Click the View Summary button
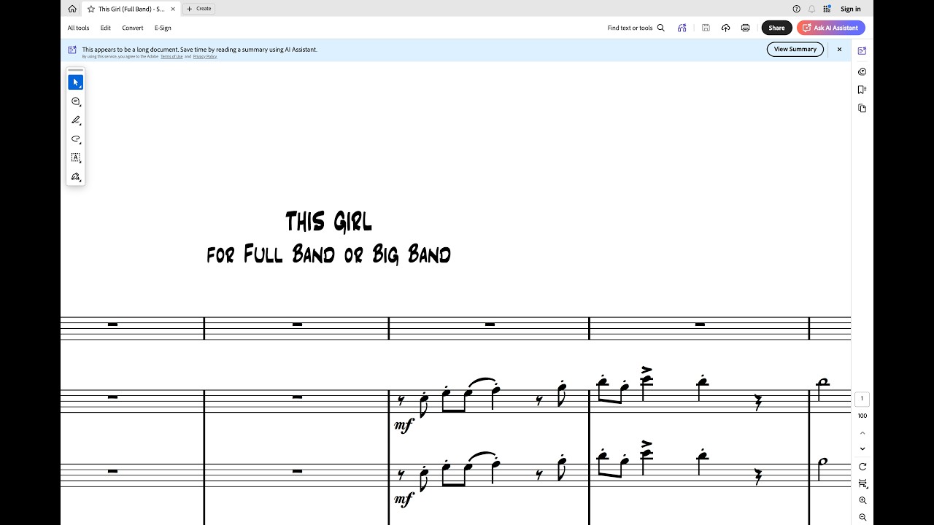934x525 pixels. pos(795,49)
